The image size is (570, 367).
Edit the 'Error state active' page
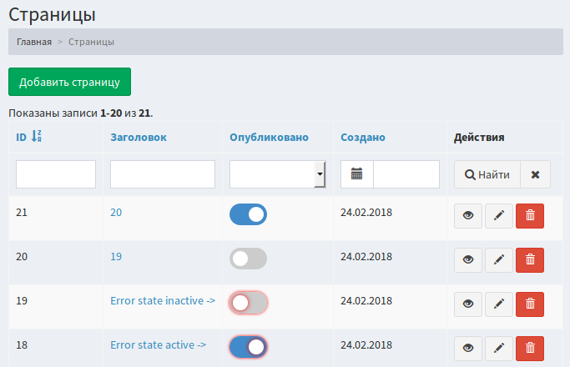pos(499,349)
